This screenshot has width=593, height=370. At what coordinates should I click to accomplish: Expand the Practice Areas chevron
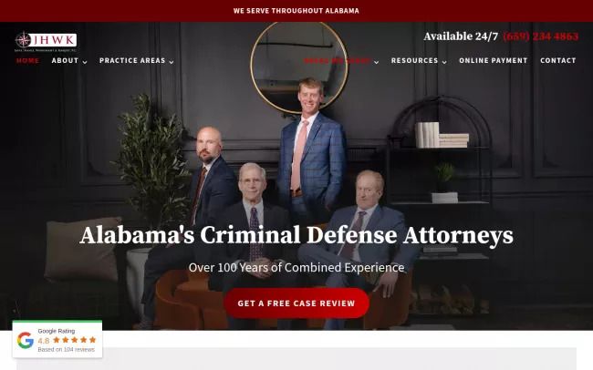[x=172, y=62]
